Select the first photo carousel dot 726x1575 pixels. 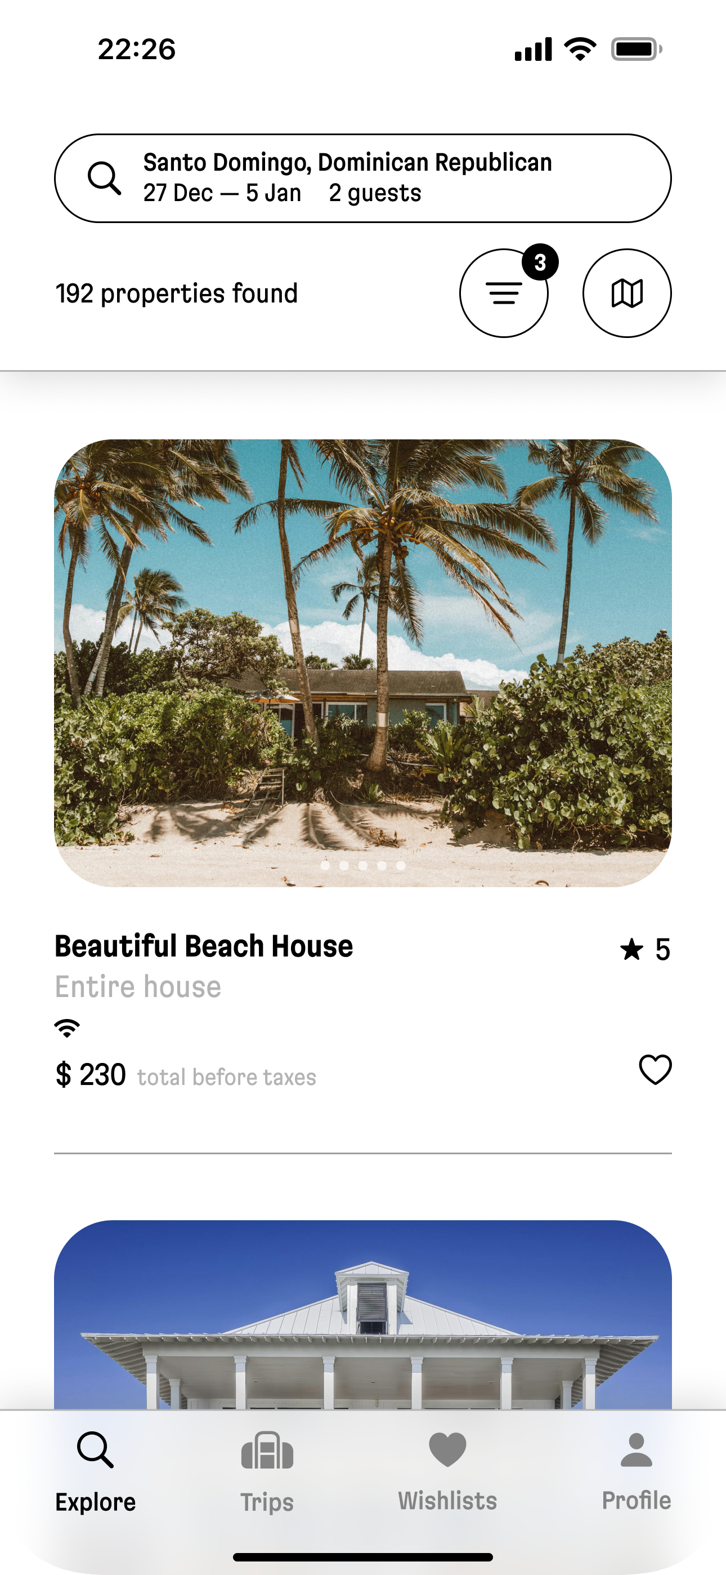(325, 865)
